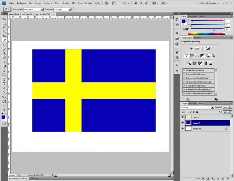Select the Blur tool

[4, 71]
